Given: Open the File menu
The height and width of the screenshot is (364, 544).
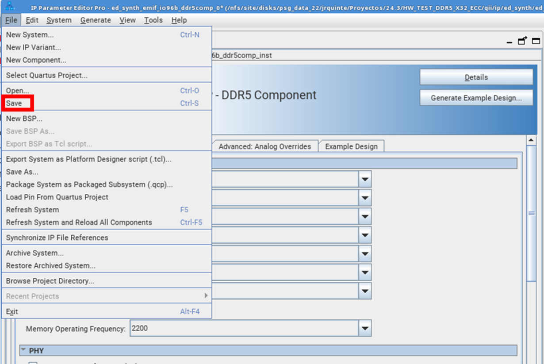Looking at the screenshot, I should pyautogui.click(x=11, y=20).
